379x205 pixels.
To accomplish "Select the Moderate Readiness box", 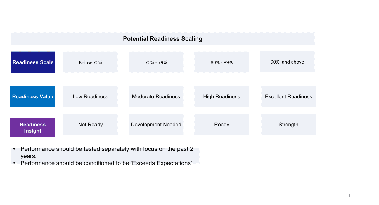I will pos(156,96).
